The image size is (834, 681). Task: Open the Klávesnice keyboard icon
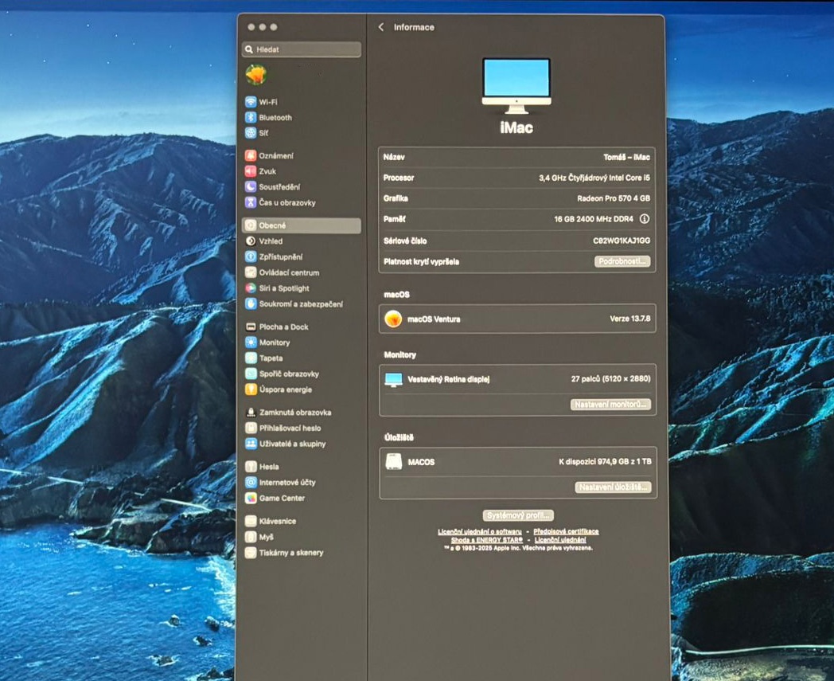[251, 521]
